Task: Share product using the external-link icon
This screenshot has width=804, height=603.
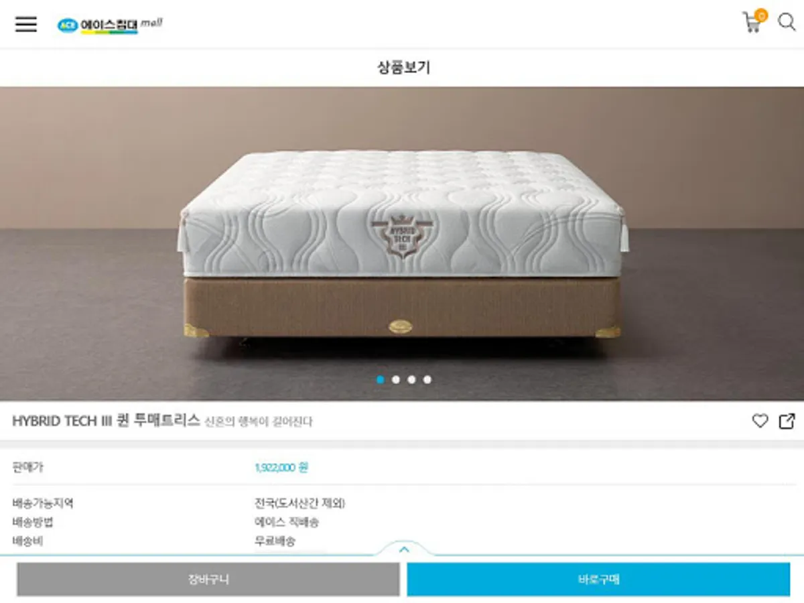Action: [787, 421]
